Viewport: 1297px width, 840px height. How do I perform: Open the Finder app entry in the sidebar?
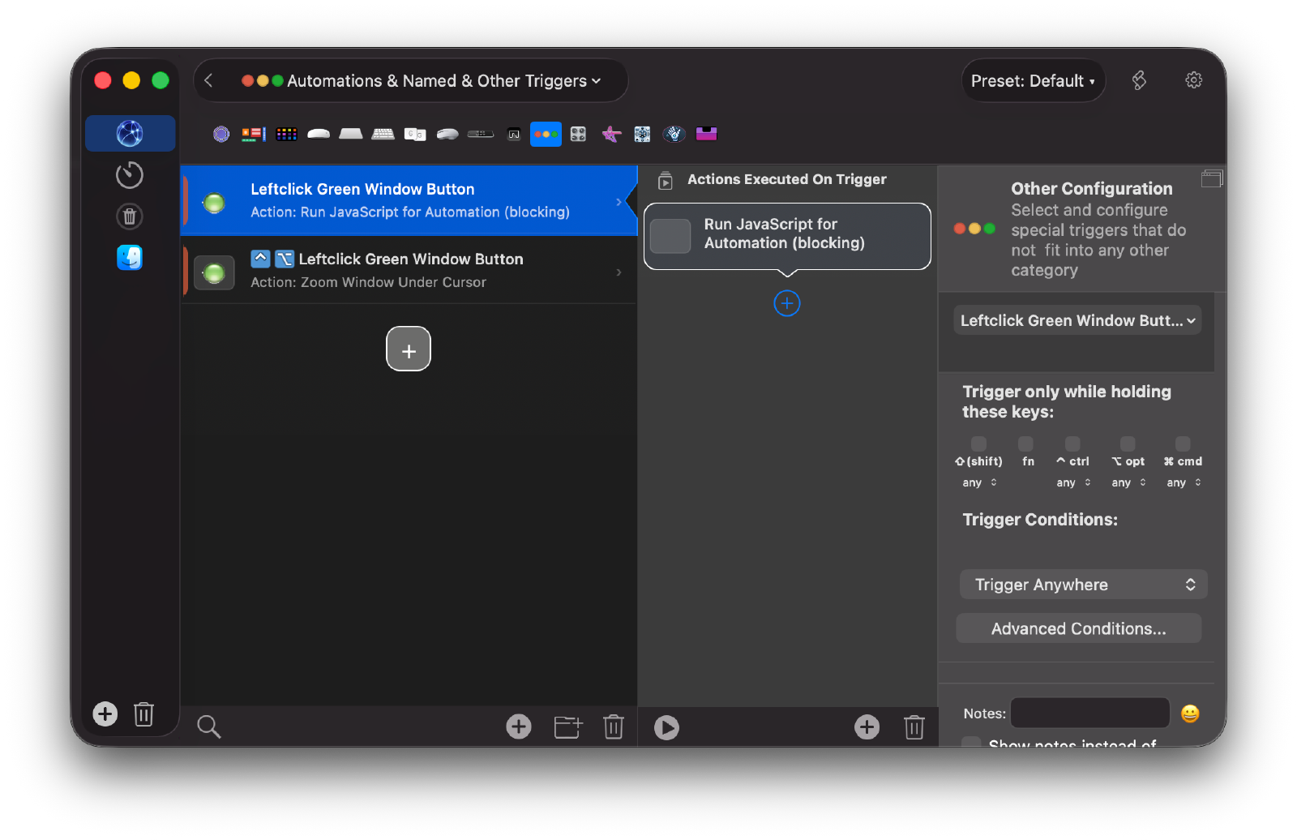coord(130,258)
